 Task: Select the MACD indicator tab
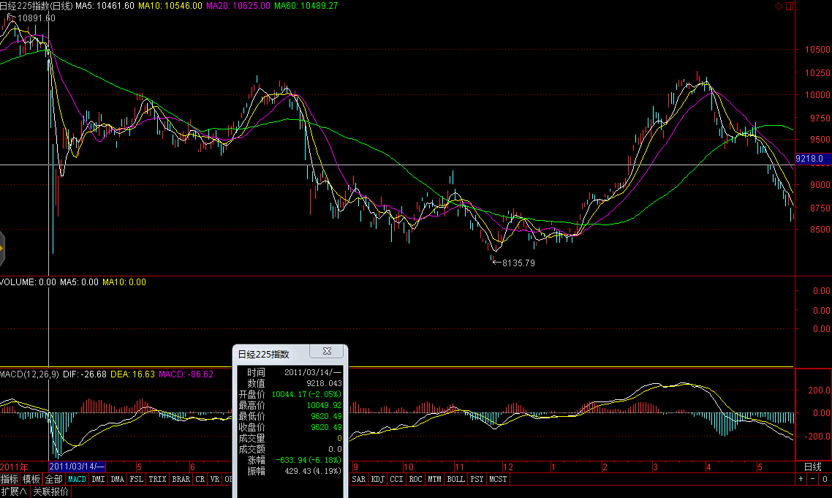tap(77, 479)
